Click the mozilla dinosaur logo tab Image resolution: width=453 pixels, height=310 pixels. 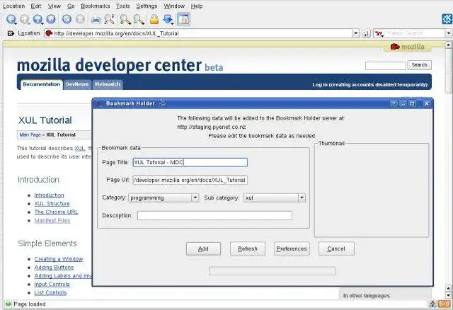408,47
